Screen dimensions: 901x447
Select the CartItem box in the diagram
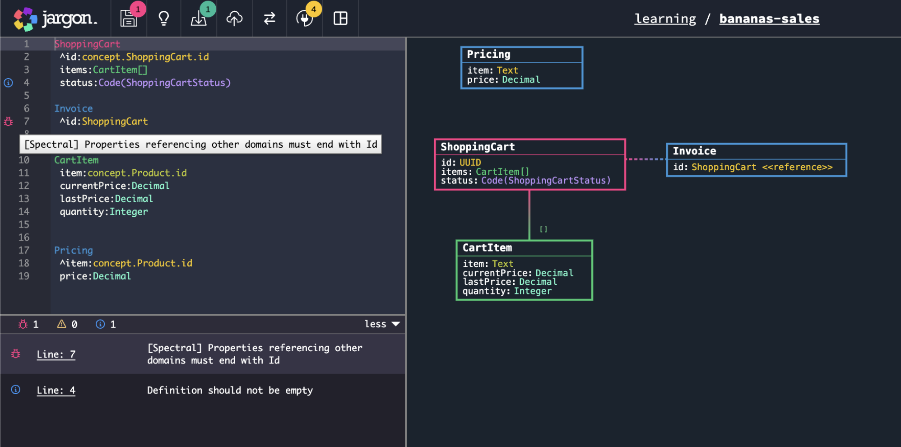(x=524, y=270)
